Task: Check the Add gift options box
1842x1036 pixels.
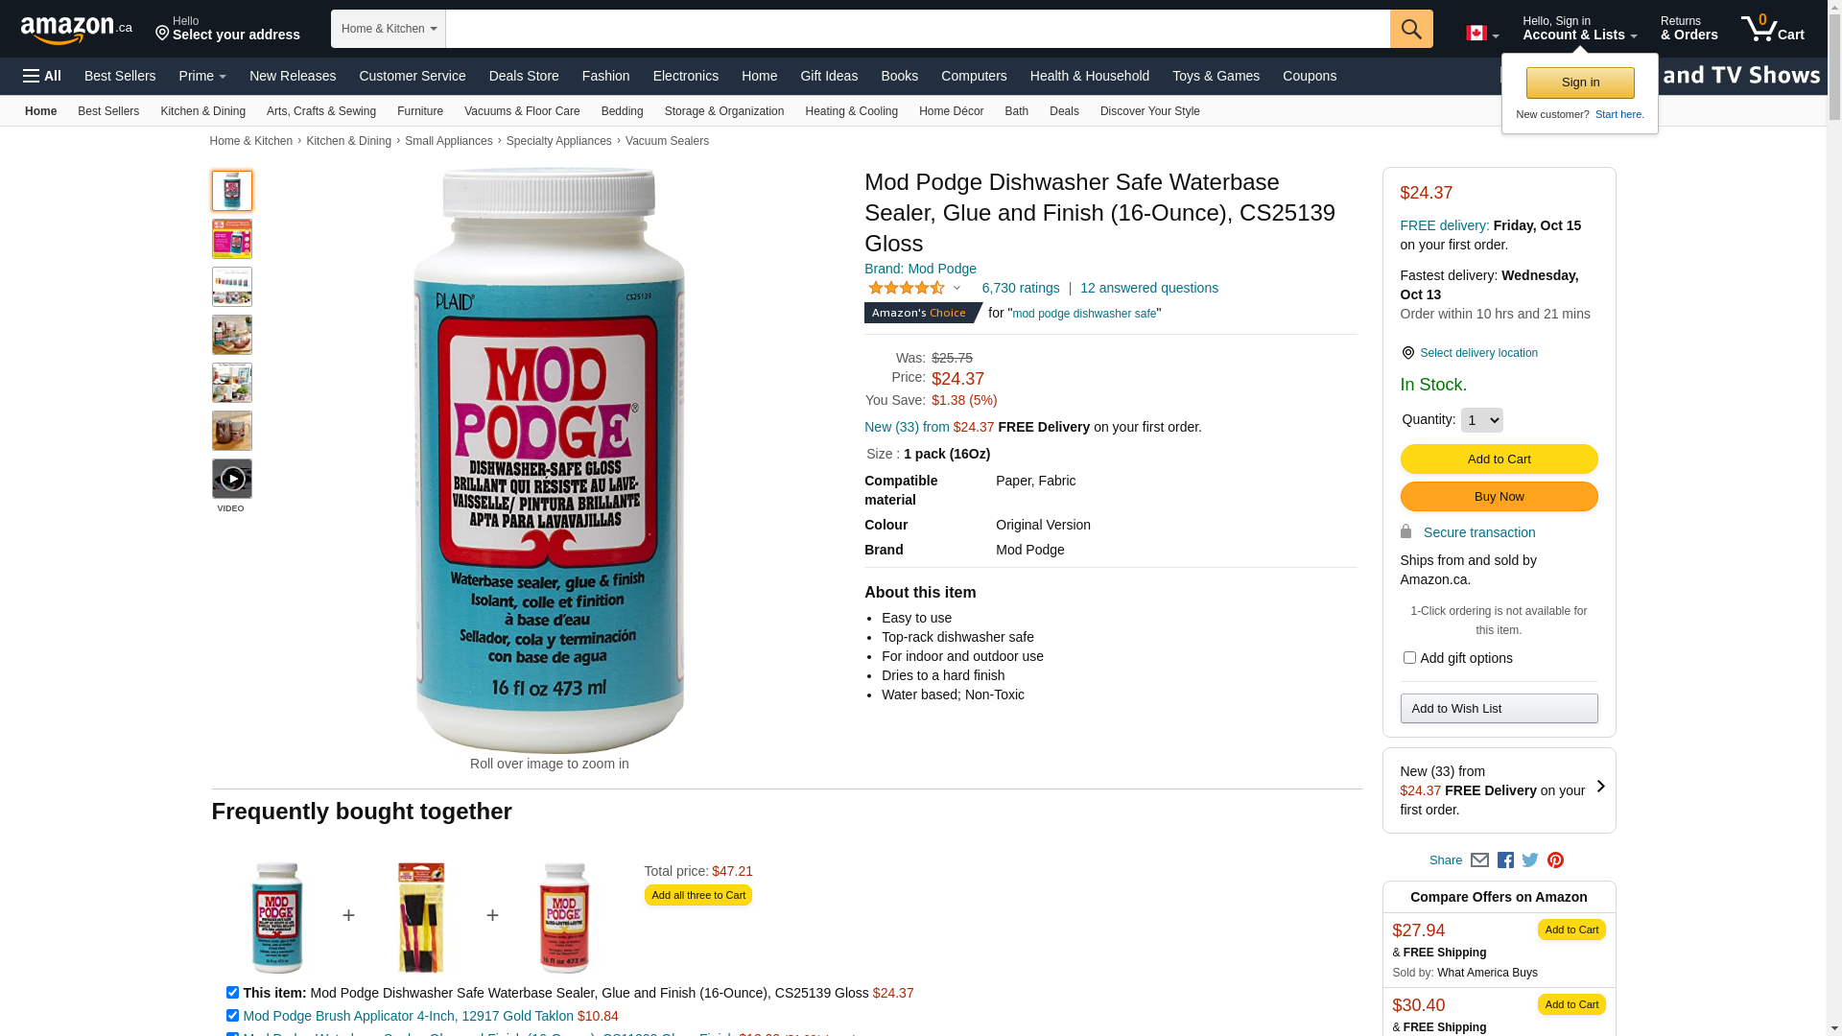Action: pyautogui.click(x=1409, y=658)
